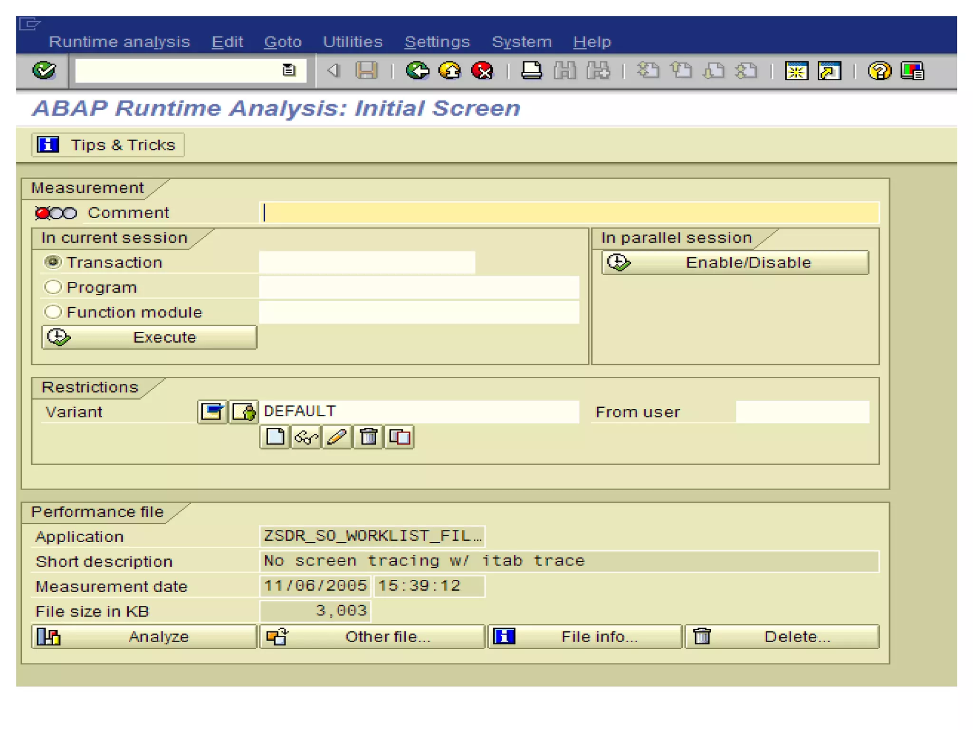973x730 pixels.
Task: Click the Tips & Tricks button
Action: 108,144
